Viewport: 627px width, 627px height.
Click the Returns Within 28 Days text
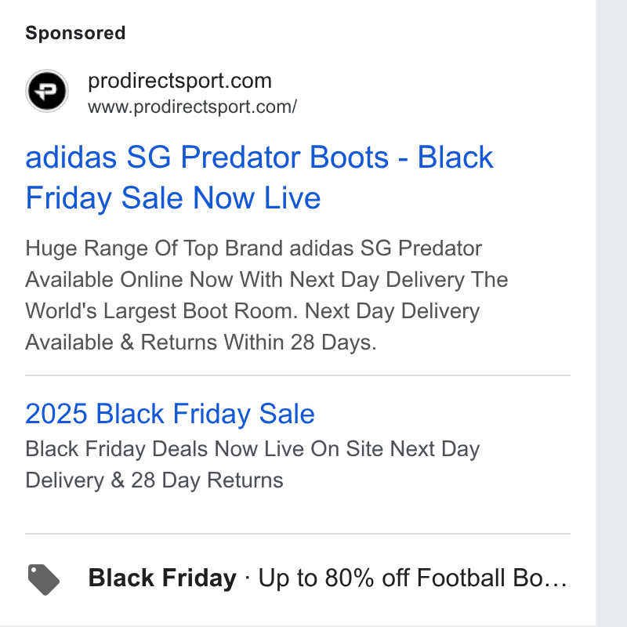point(259,342)
